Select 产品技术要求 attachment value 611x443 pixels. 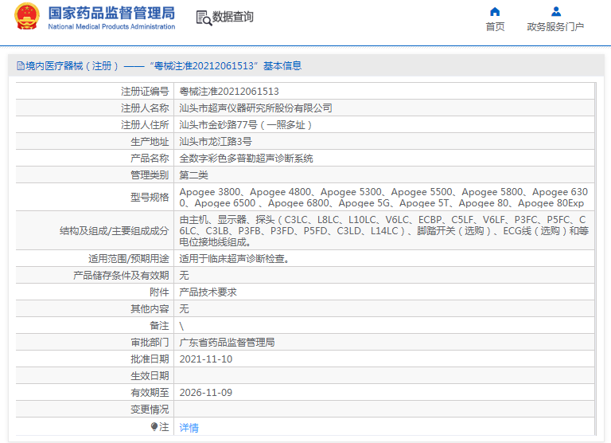click(x=208, y=292)
